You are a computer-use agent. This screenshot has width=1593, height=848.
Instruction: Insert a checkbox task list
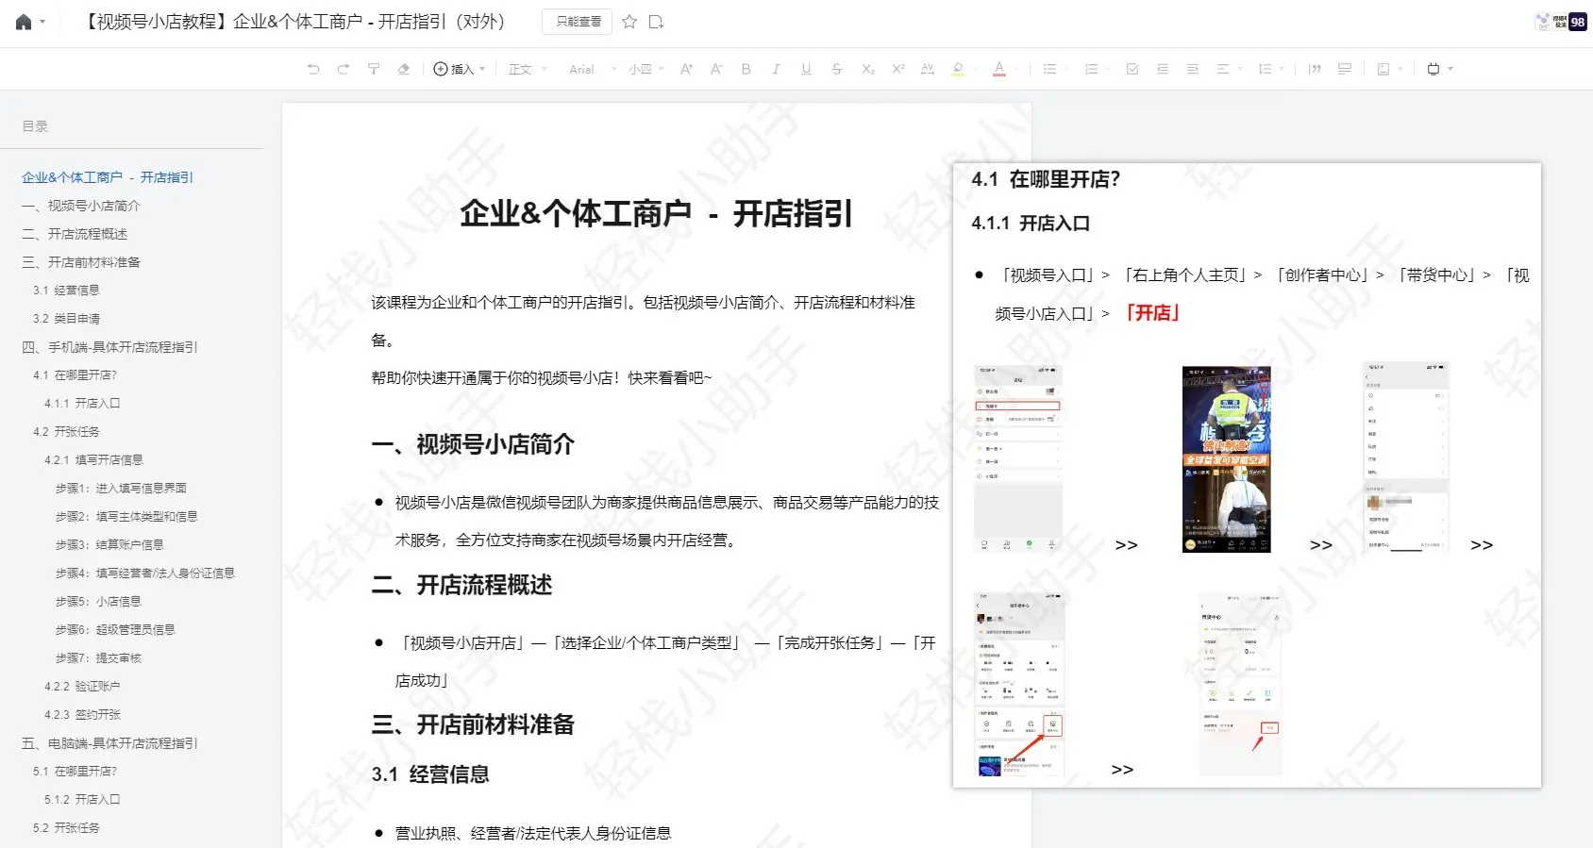coord(1132,69)
